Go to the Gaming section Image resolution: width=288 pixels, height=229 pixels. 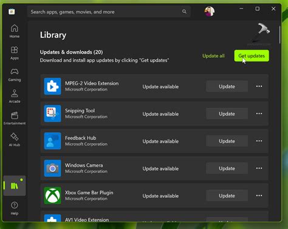point(15,75)
